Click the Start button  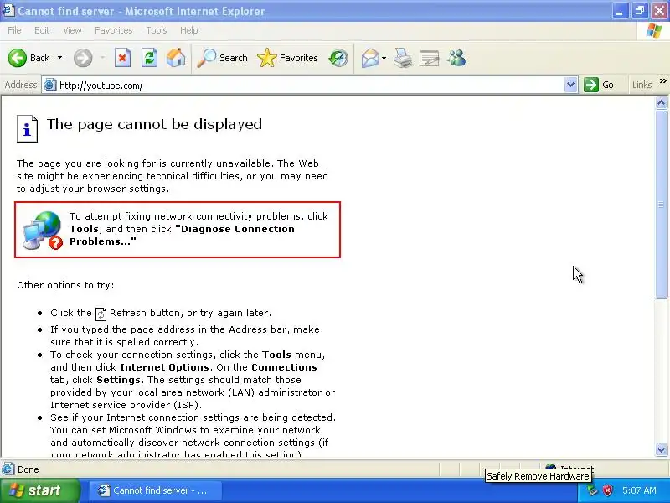[39, 490]
